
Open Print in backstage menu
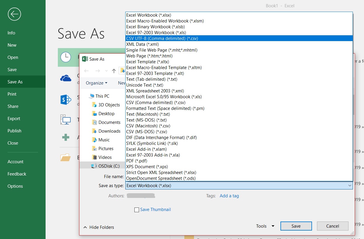[x=23, y=94]
